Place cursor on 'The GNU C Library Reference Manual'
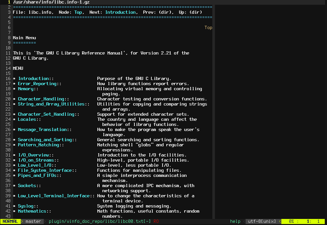This screenshot has width=327, height=225. pyautogui.click(x=79, y=53)
